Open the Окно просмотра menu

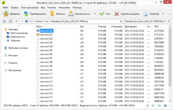[30, 7]
